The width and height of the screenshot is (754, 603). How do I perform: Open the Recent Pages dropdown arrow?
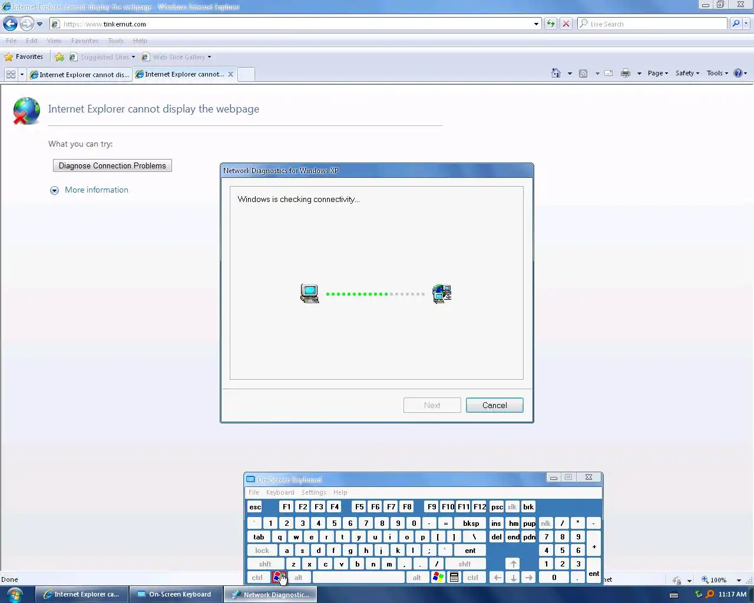(x=39, y=24)
